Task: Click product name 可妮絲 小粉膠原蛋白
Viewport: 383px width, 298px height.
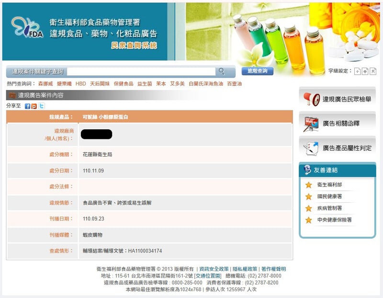Action: [x=105, y=117]
